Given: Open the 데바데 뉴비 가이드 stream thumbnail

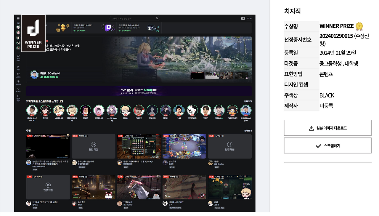Looking at the screenshot, I should (184, 187).
